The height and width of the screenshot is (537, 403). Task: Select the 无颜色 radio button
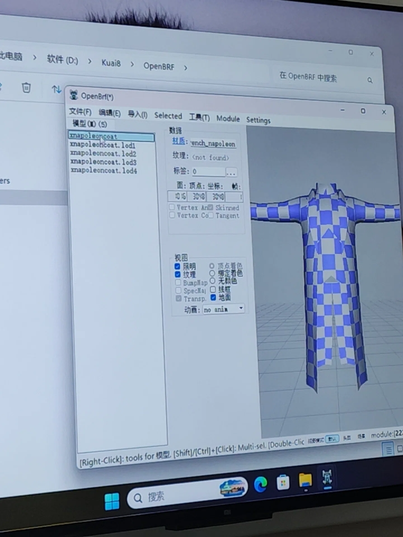(x=213, y=281)
